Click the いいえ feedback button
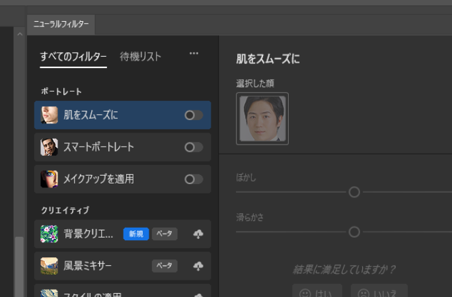 tap(379, 292)
